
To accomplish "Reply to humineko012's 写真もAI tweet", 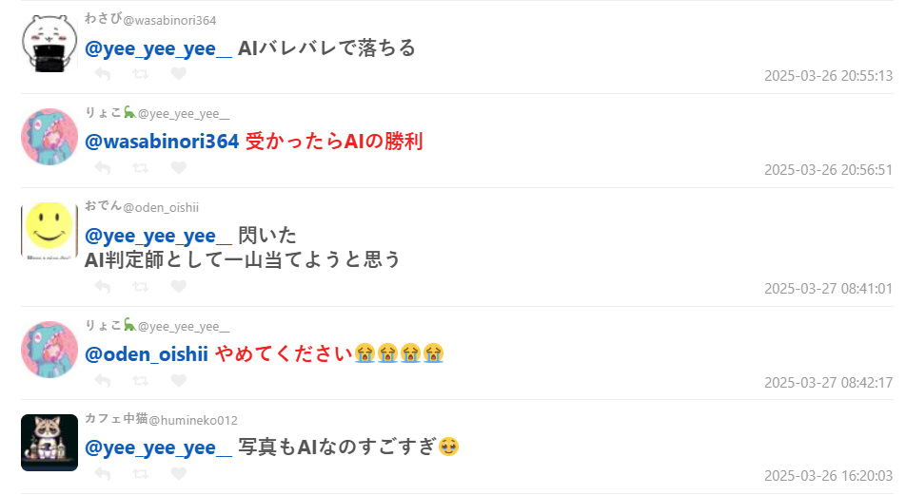I will pyautogui.click(x=103, y=474).
